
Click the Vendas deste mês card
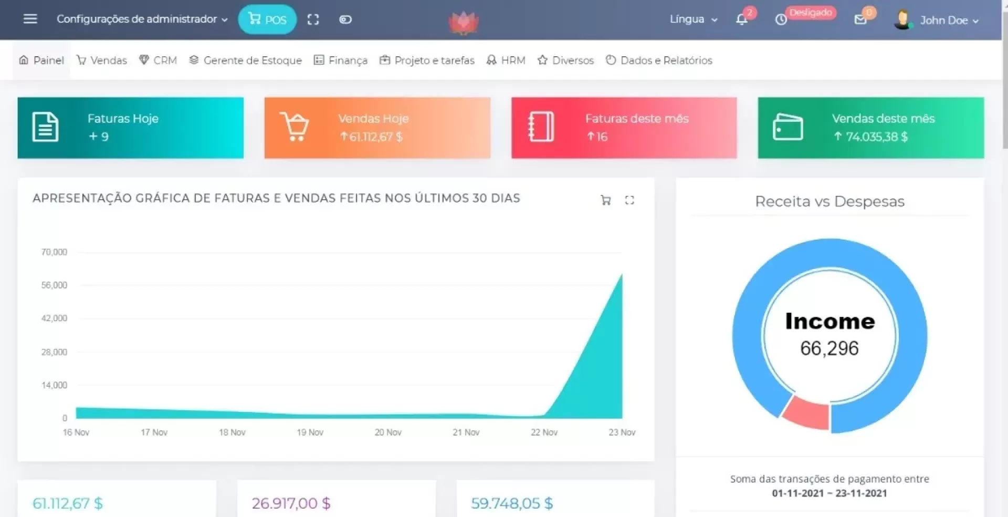pyautogui.click(x=870, y=128)
